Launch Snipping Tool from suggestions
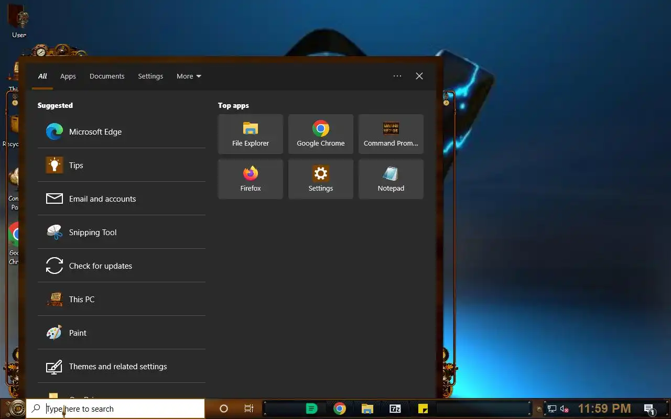The width and height of the screenshot is (671, 419). click(x=121, y=232)
